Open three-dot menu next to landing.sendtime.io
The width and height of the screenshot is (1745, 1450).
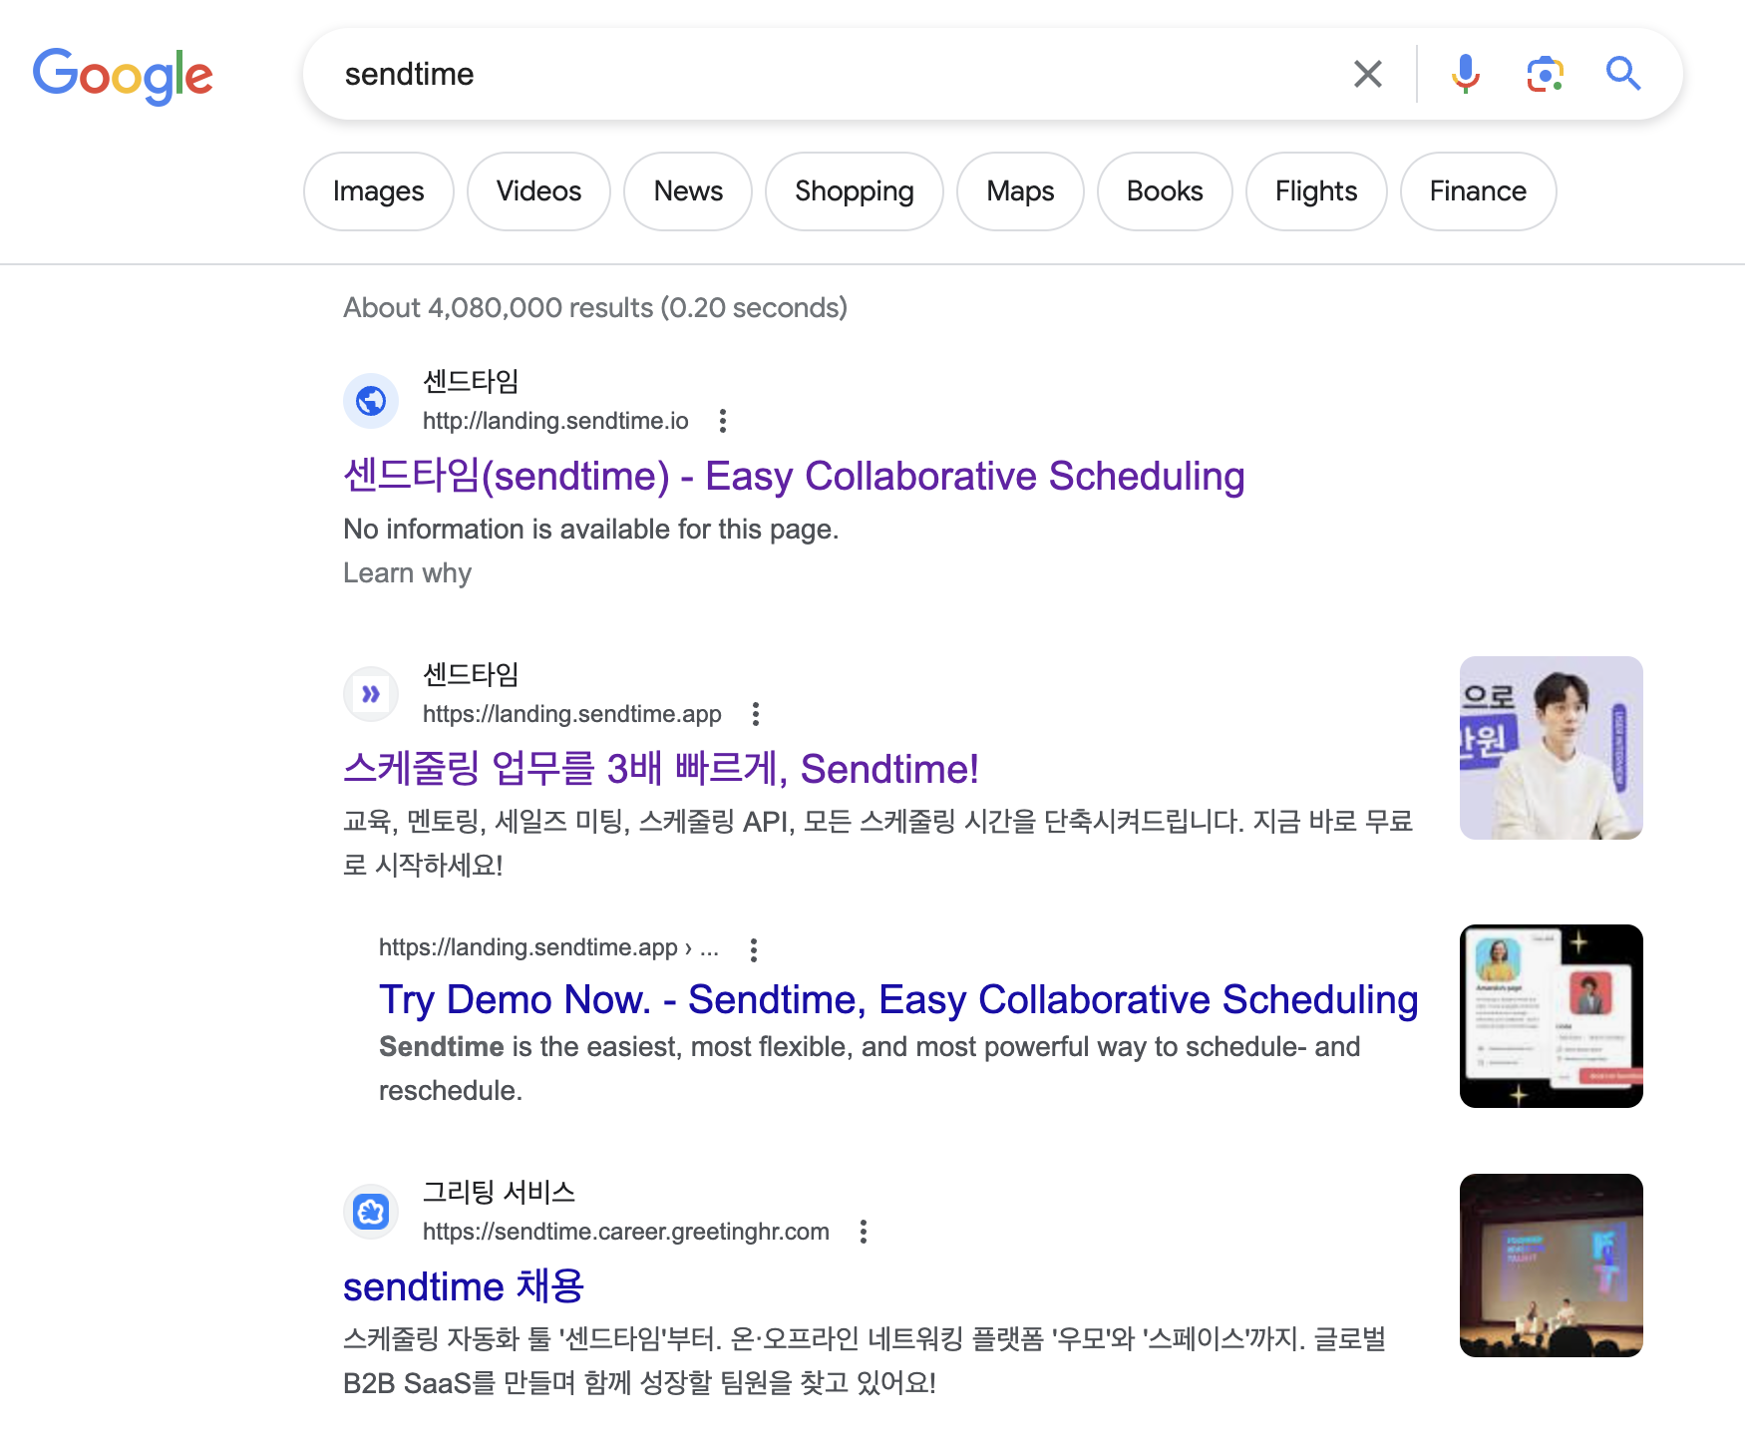click(723, 421)
